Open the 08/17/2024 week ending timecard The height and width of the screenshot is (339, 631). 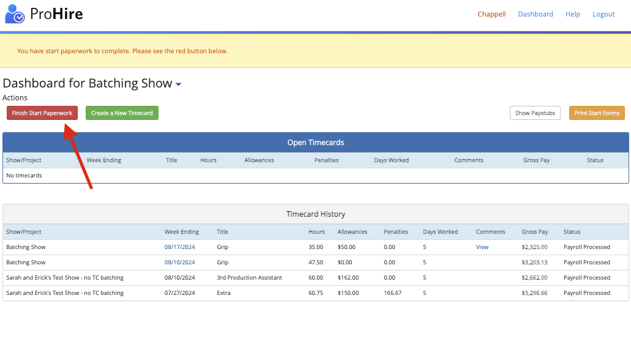click(179, 247)
